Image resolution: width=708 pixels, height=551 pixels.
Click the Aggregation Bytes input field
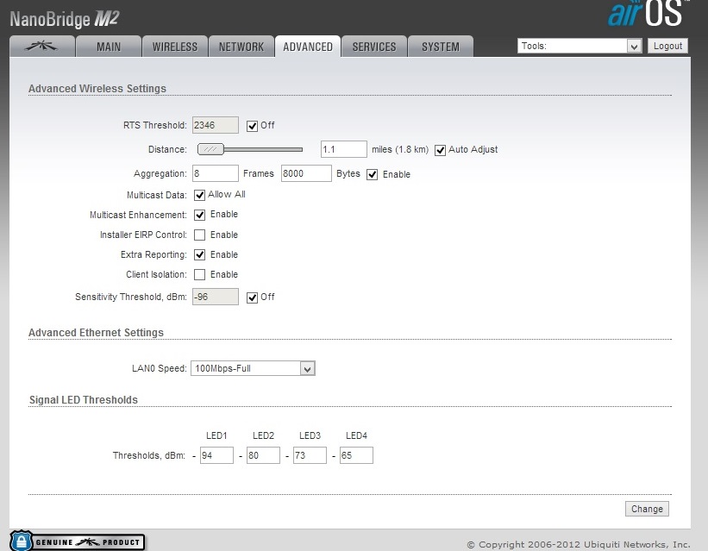click(x=306, y=173)
